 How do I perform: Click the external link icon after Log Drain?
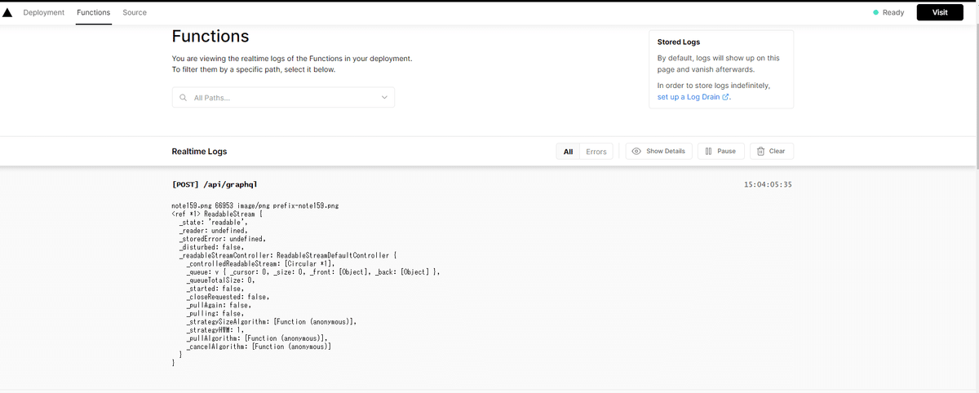pos(725,97)
